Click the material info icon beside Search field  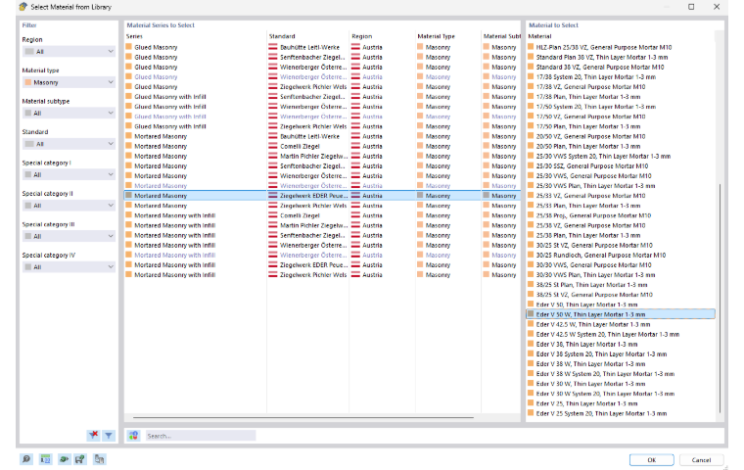coord(133,436)
